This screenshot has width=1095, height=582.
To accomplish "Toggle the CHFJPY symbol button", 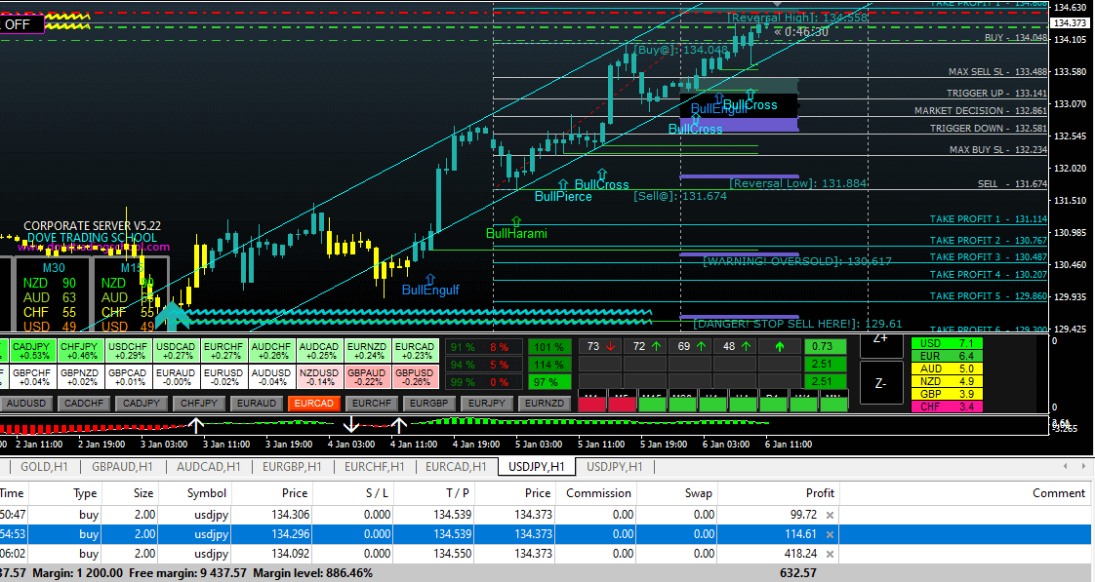I will click(x=199, y=403).
